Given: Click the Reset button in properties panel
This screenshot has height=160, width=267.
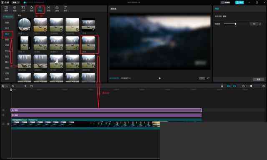Looking at the screenshot, I should [259, 80].
